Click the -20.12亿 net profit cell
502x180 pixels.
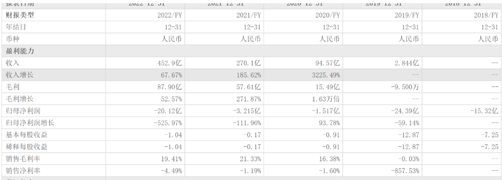tap(168, 111)
